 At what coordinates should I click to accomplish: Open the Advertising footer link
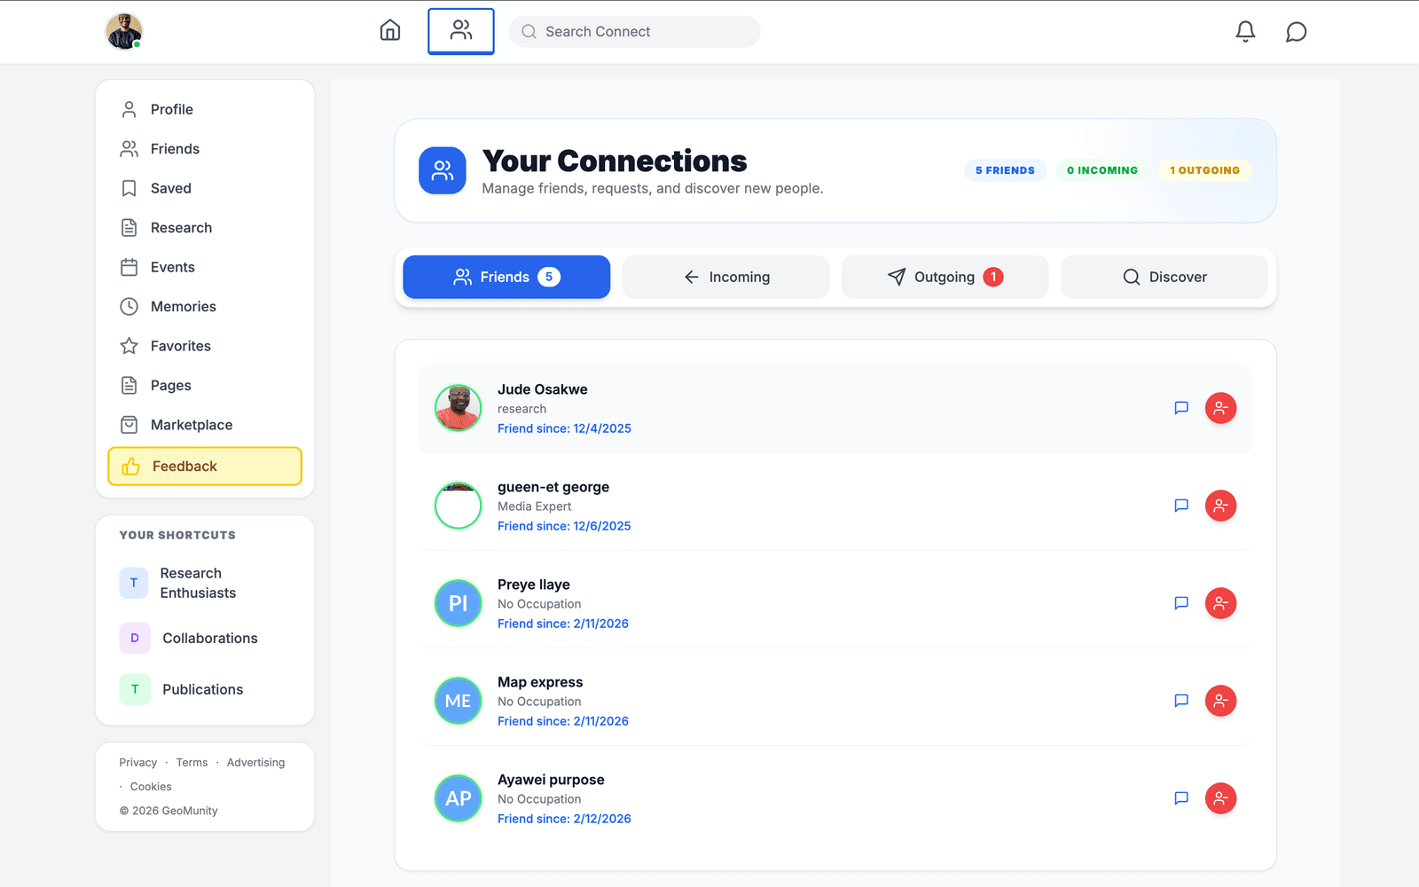255,763
